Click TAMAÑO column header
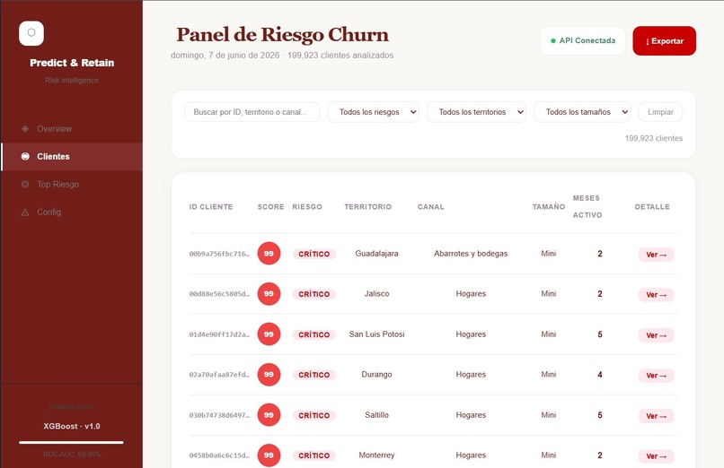 point(549,207)
